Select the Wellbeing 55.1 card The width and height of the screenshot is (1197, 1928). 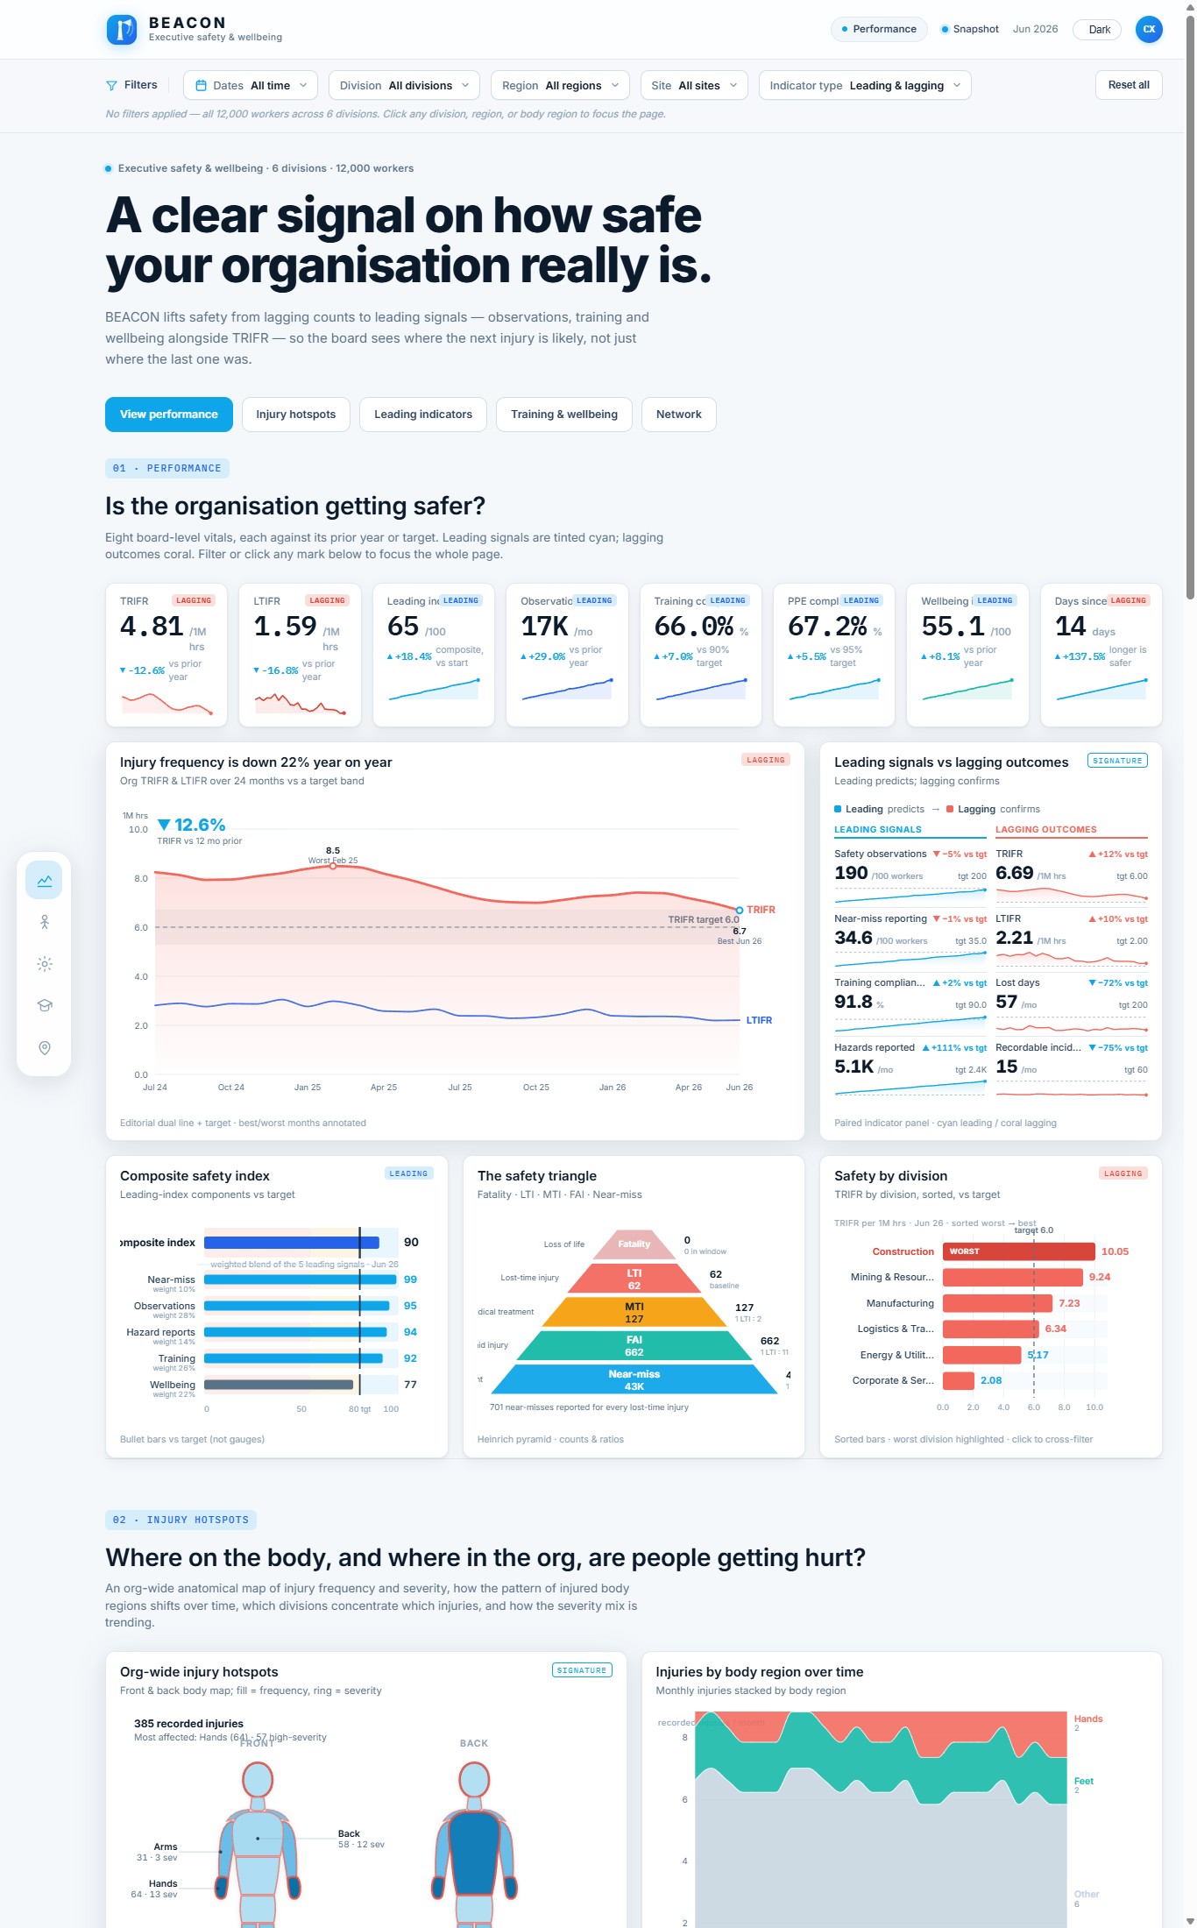click(967, 656)
